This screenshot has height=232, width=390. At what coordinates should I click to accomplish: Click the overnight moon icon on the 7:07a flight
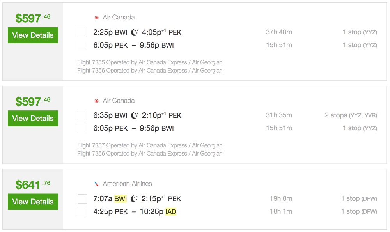(x=134, y=199)
